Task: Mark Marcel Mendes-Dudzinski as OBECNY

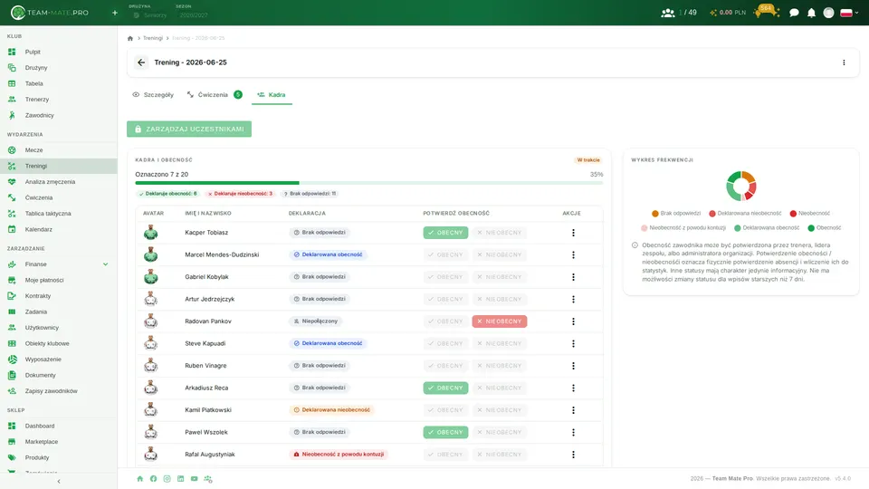Action: pyautogui.click(x=445, y=255)
